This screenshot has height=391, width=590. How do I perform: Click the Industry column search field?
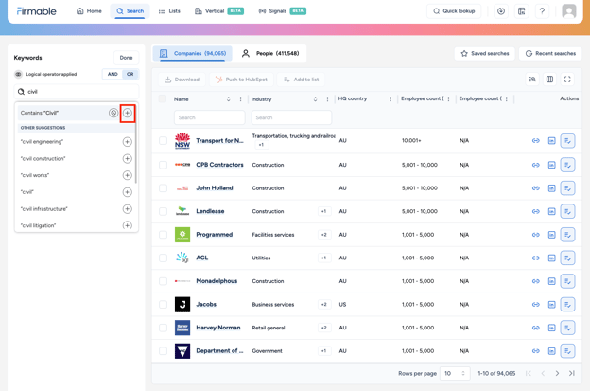pyautogui.click(x=291, y=117)
